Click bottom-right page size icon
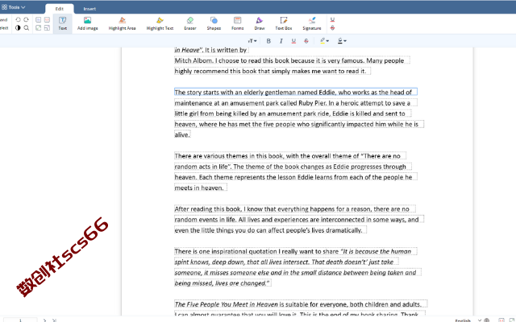 click(47, 28)
